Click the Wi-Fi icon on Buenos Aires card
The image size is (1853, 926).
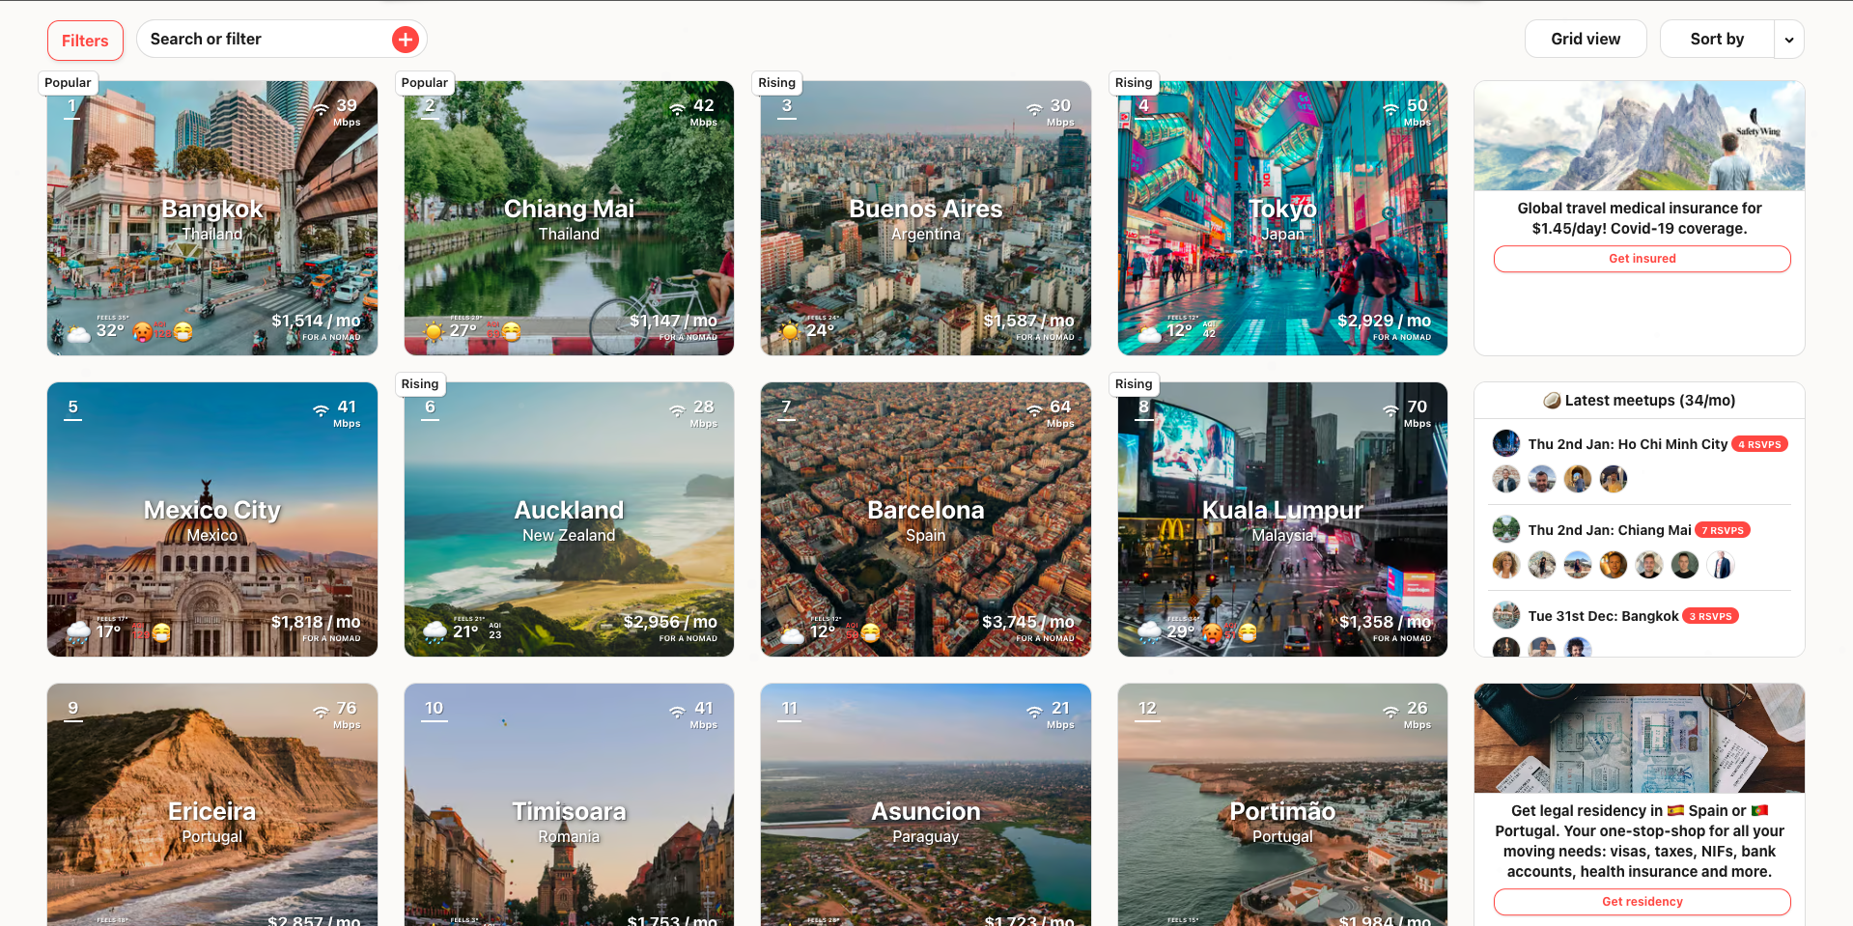[1034, 110]
